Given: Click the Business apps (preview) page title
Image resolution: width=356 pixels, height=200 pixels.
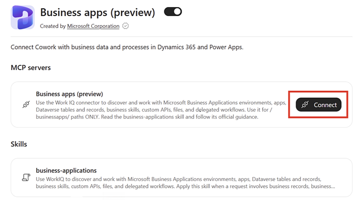Looking at the screenshot, I should click(x=98, y=12).
